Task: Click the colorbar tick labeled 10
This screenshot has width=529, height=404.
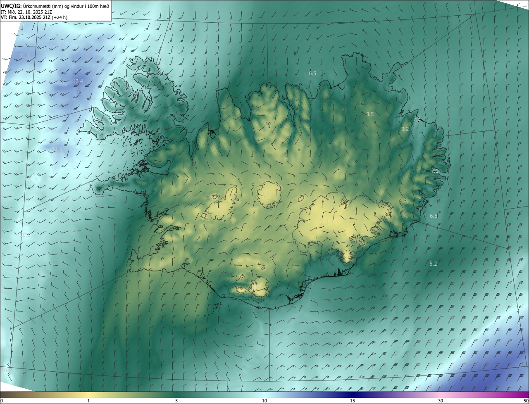Action: click(264, 401)
